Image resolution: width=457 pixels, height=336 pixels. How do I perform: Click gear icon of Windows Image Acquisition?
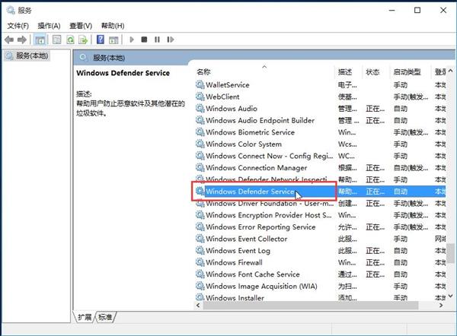(x=200, y=286)
